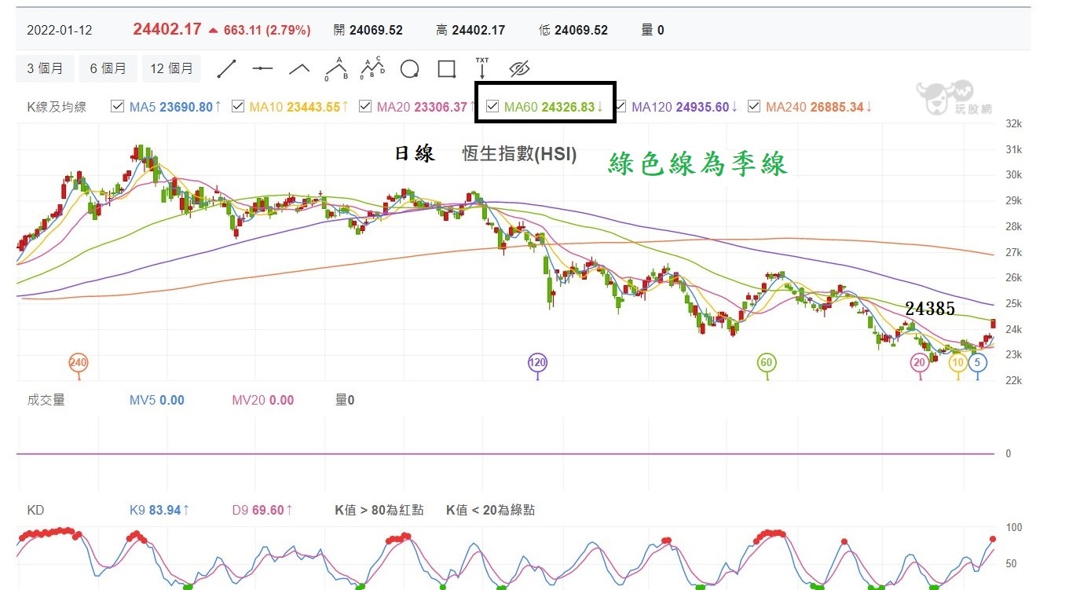
Task: Click the orange 240 marker on chart
Action: click(77, 362)
